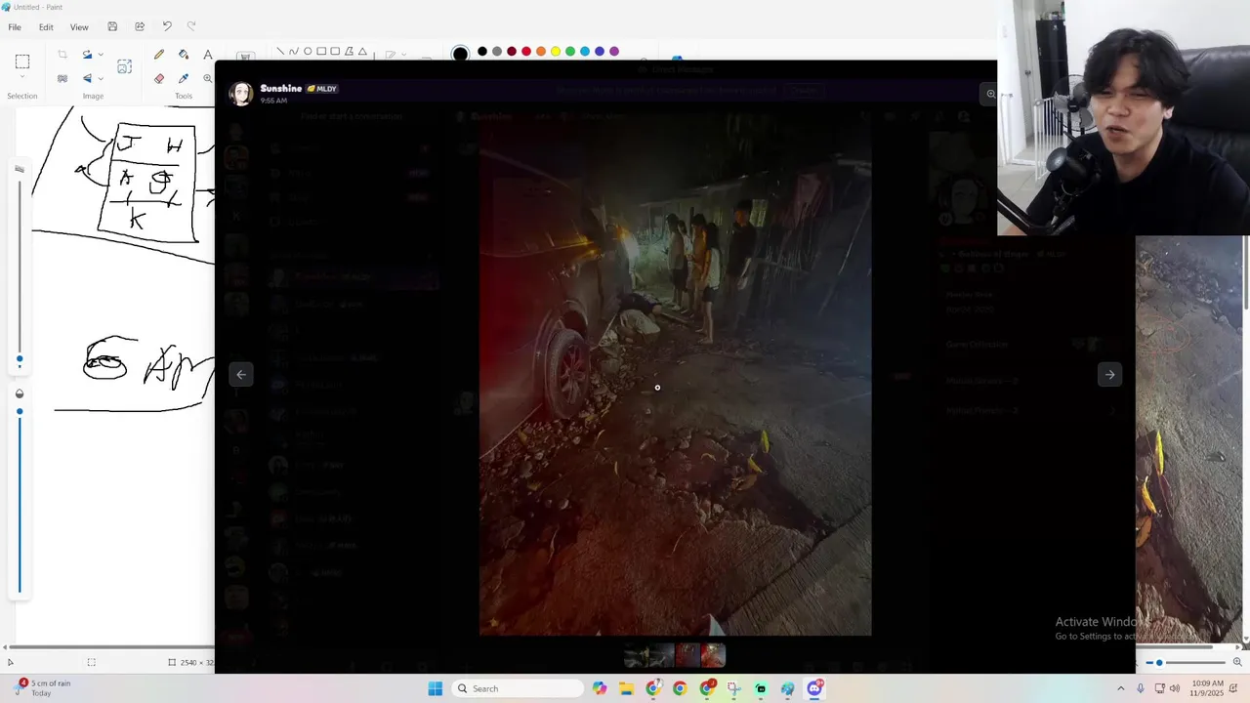Screen dimensions: 1250x703
Task: Click the Save icon in Paint
Action: click(112, 26)
